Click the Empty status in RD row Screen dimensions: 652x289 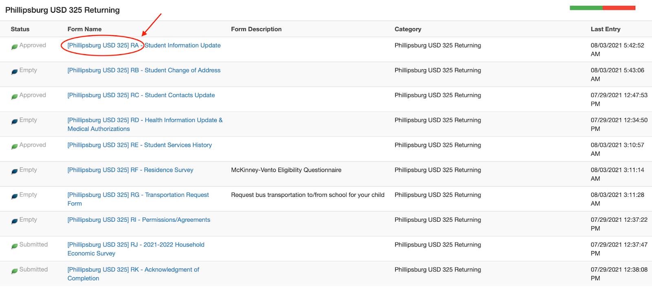click(x=28, y=120)
